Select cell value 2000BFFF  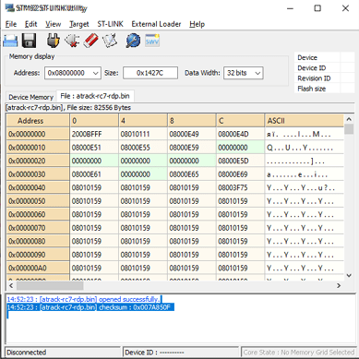coord(94,134)
